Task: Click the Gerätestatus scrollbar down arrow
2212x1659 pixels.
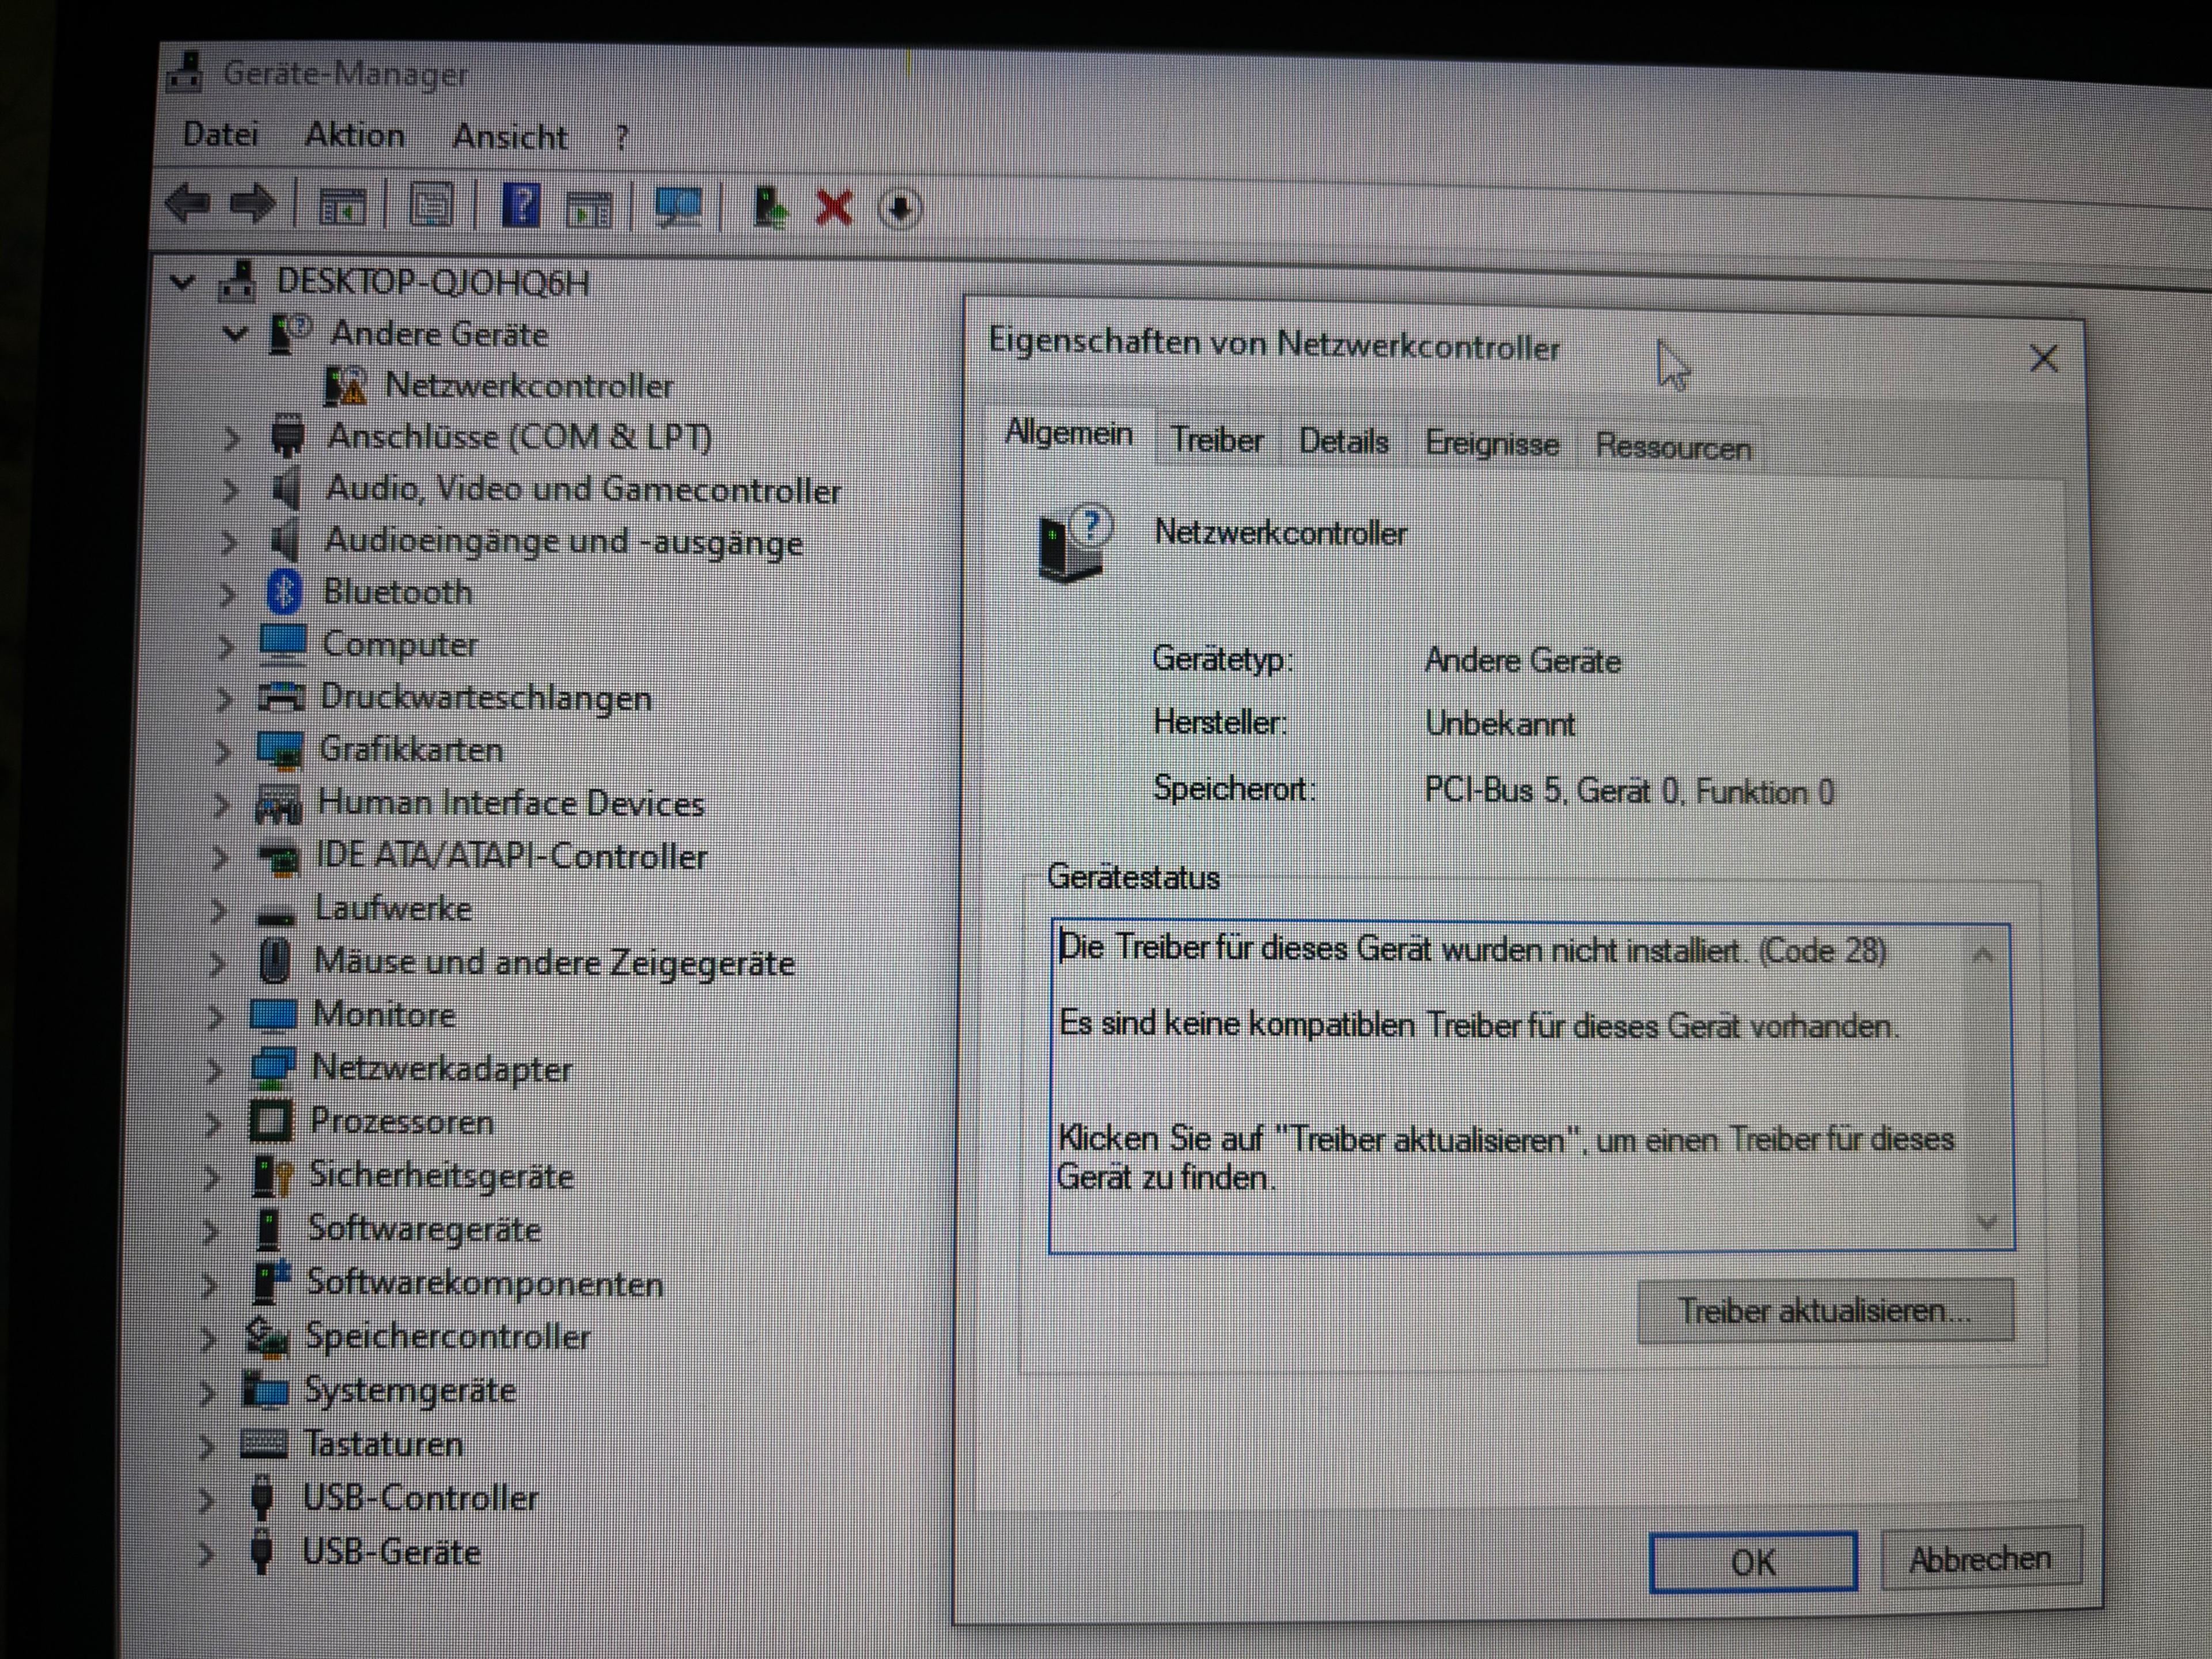Action: 1986,1222
